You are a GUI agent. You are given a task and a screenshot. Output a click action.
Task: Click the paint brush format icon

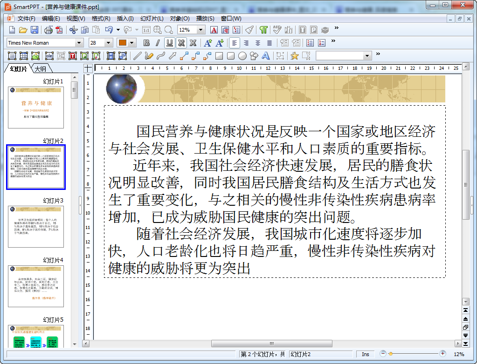coord(250,30)
